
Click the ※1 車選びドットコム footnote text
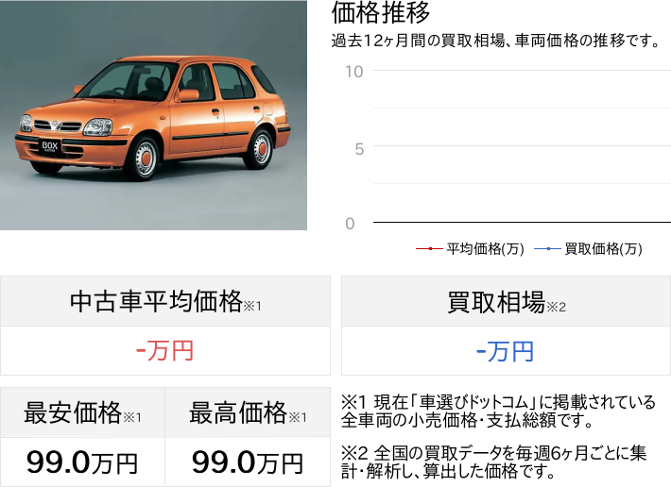pos(498,411)
